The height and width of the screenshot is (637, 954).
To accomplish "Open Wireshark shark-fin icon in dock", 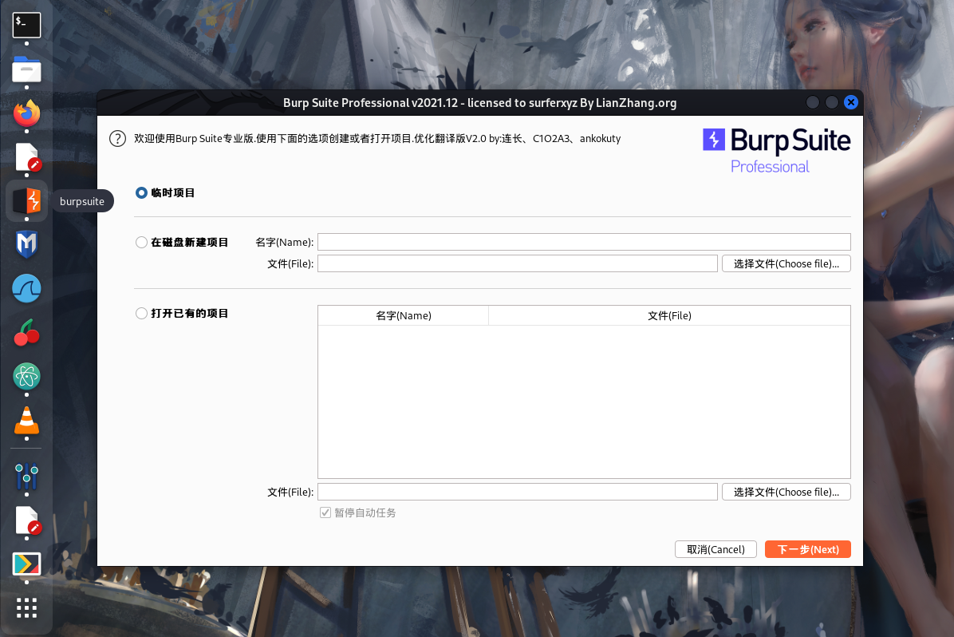I will (x=27, y=288).
